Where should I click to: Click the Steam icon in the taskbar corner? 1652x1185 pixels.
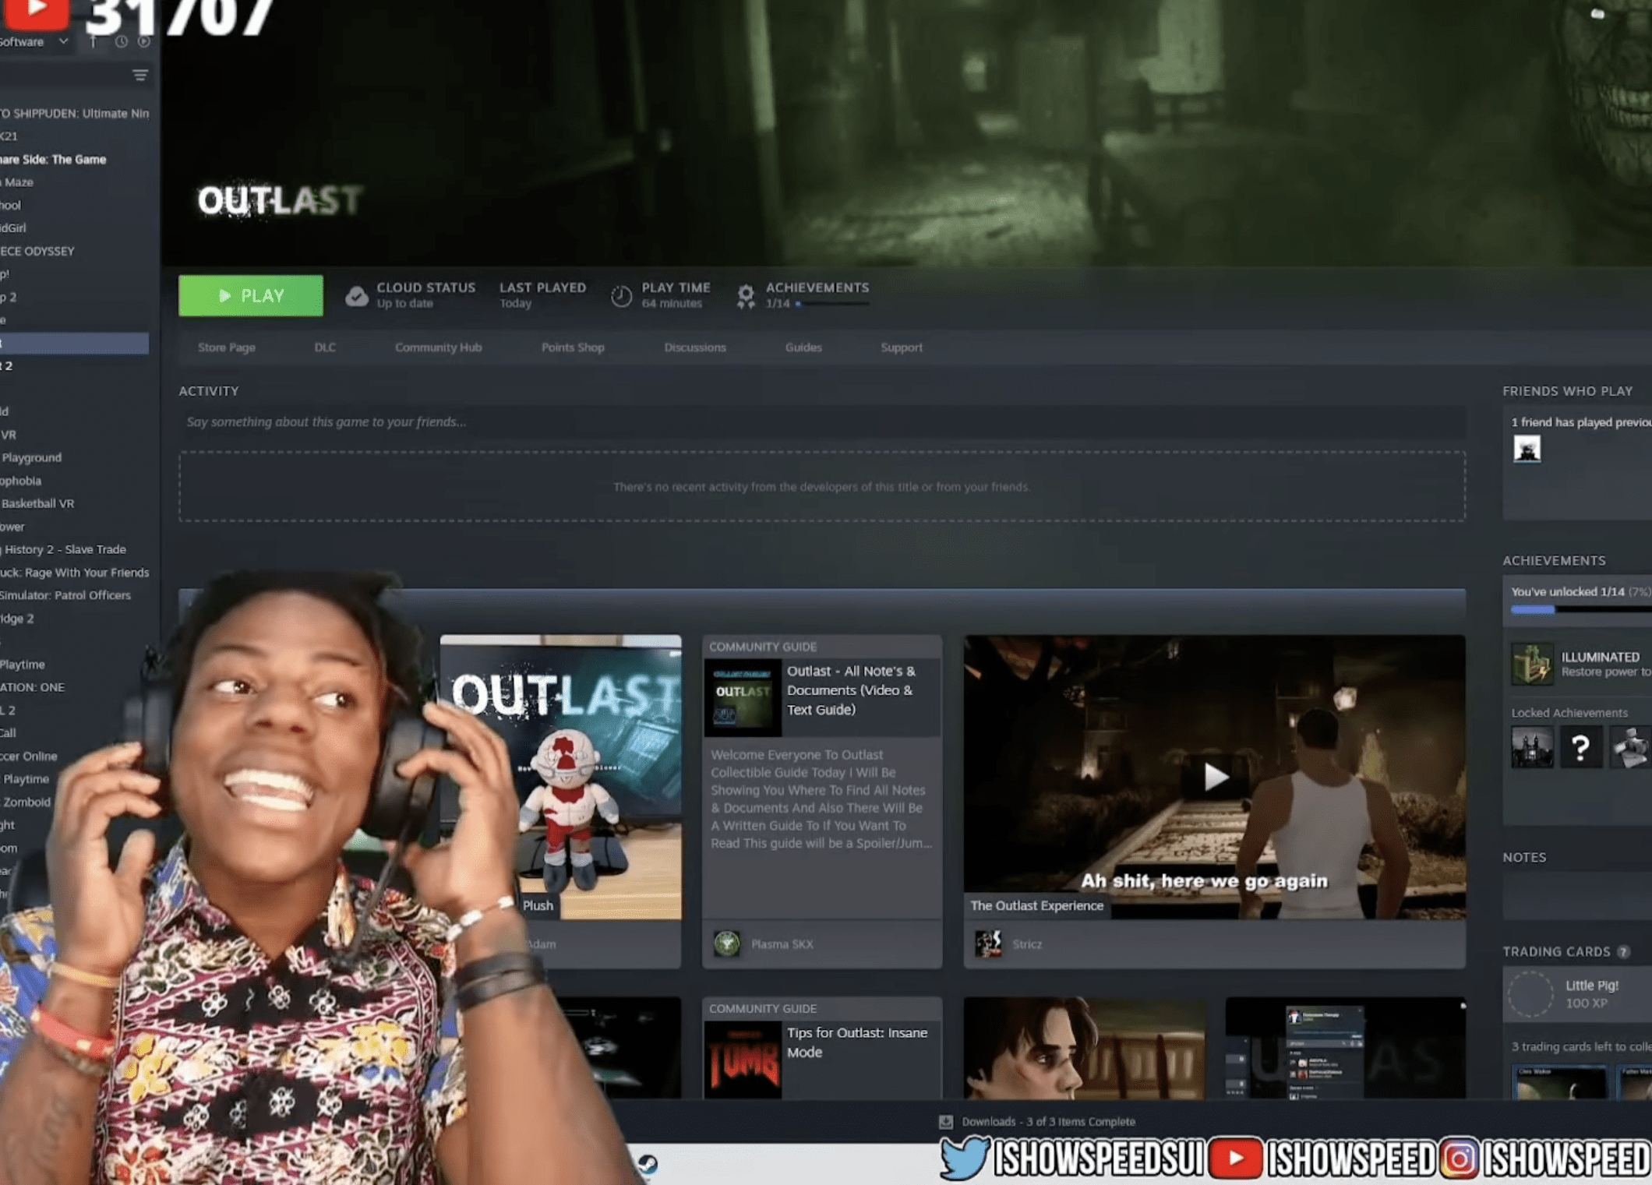[x=648, y=1162]
